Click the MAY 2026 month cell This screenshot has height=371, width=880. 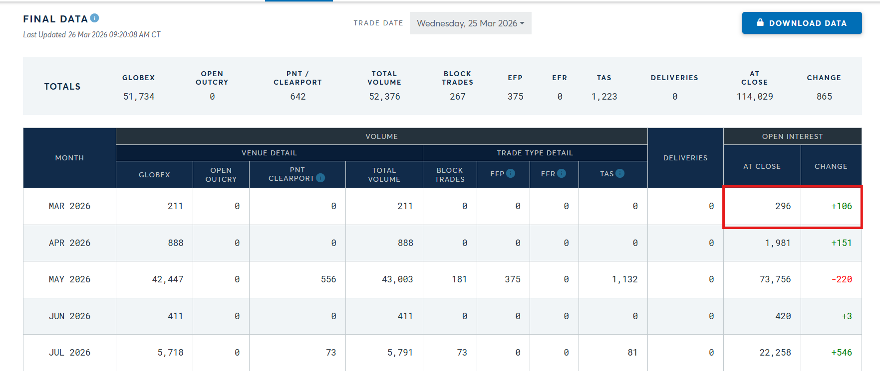69,279
